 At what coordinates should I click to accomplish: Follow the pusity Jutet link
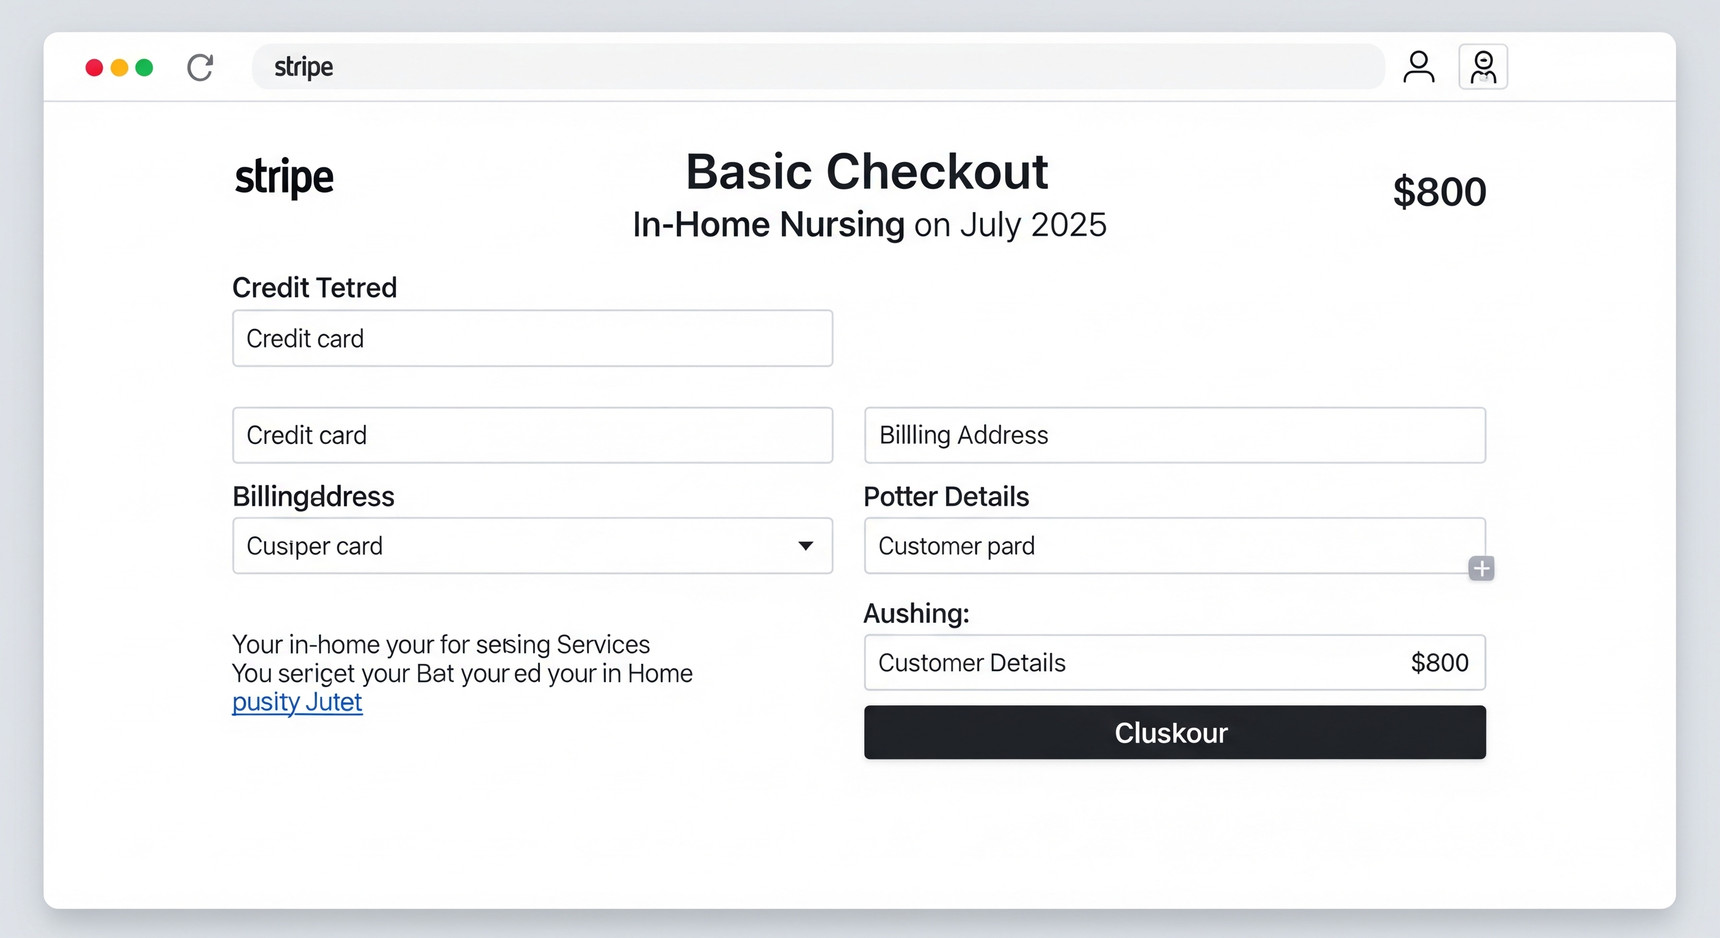[296, 702]
